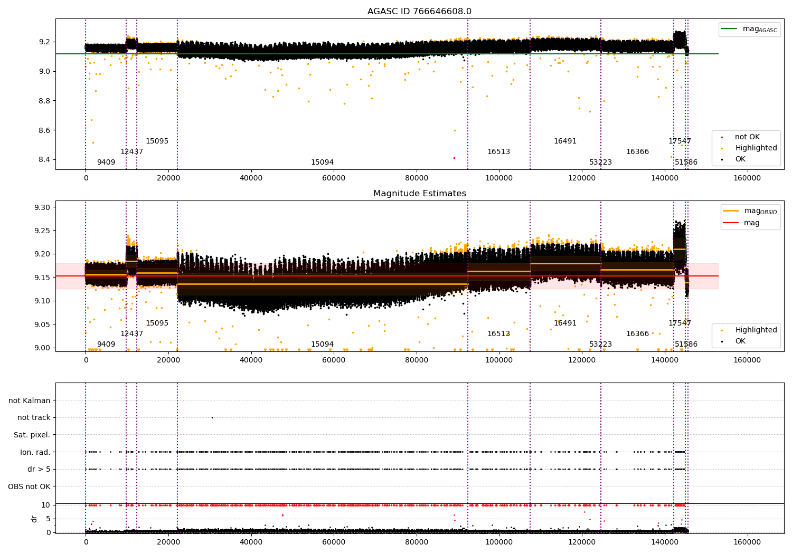Click the "not track" axis label
This screenshot has width=792, height=554.
34,417
